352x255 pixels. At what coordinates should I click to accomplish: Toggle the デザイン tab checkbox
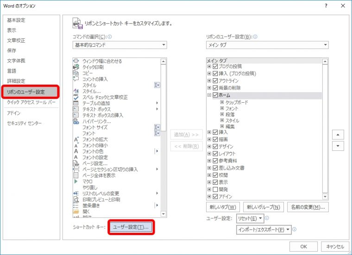[215, 146]
